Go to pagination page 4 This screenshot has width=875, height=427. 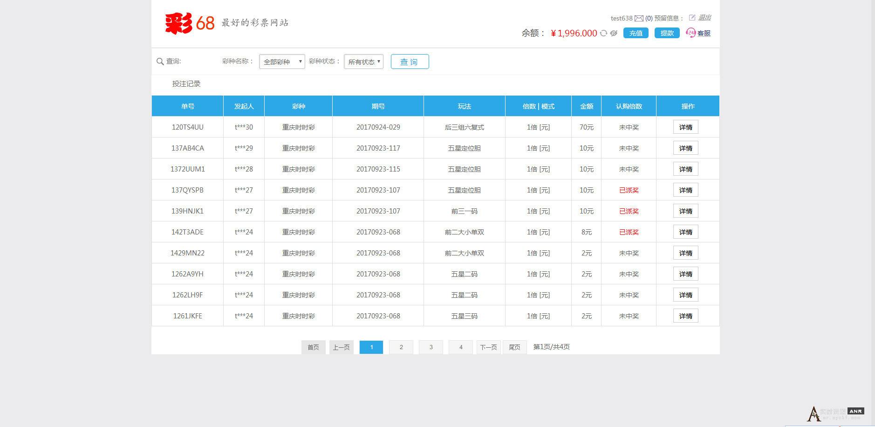(x=461, y=347)
